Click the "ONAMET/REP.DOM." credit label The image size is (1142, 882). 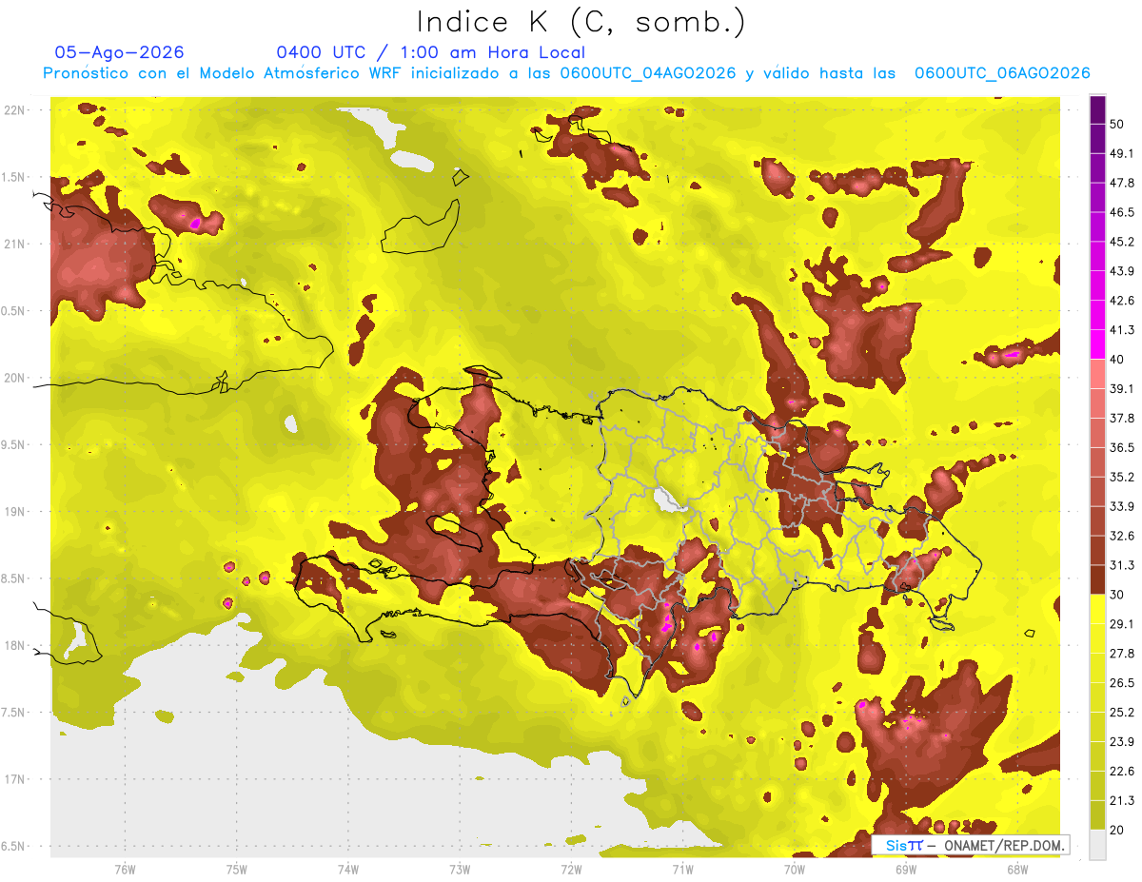[x=1005, y=846]
